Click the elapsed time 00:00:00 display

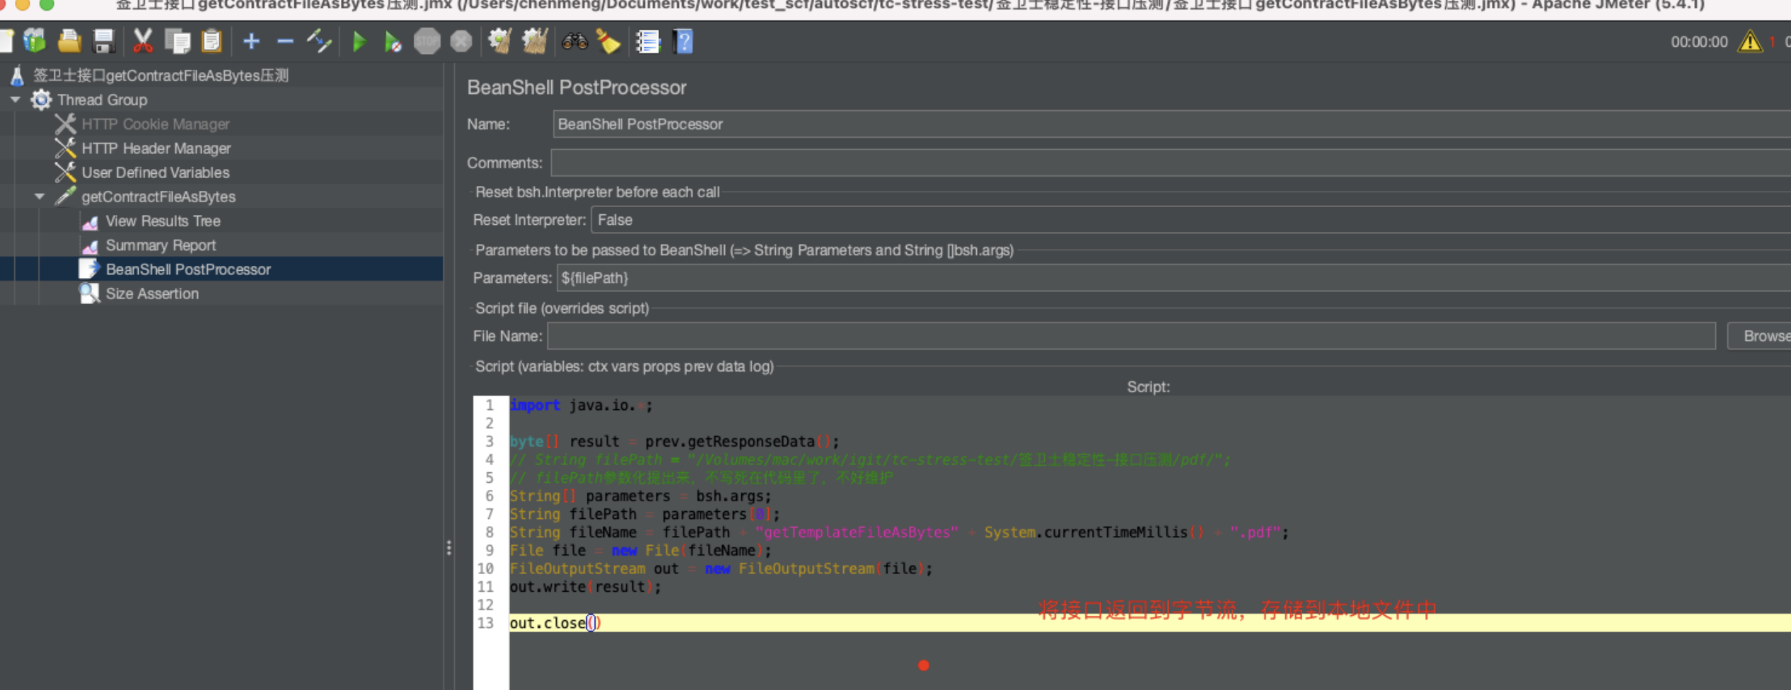pos(1699,42)
